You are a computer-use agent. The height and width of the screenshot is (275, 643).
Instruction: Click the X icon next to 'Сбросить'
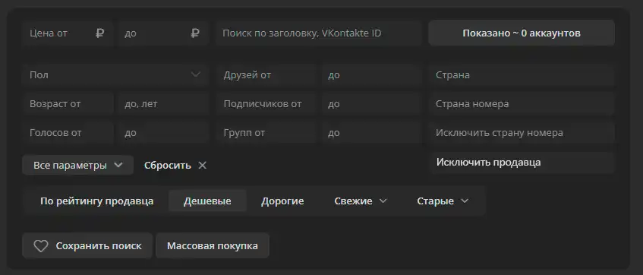pos(202,166)
